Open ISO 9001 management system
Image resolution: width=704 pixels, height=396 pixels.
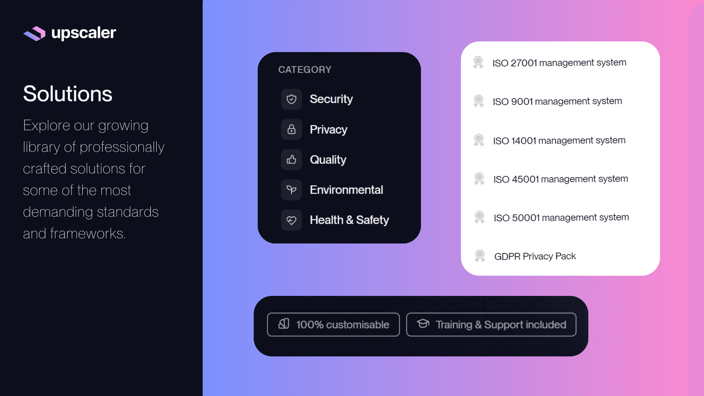[557, 101]
